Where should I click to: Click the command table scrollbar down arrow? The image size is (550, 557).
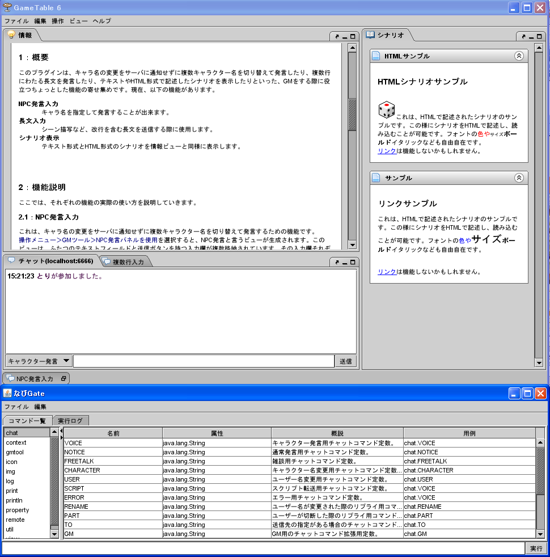540,534
